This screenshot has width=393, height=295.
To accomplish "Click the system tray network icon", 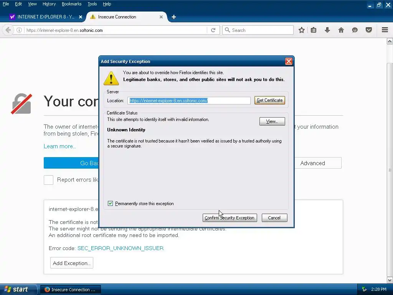I will pyautogui.click(x=364, y=289).
